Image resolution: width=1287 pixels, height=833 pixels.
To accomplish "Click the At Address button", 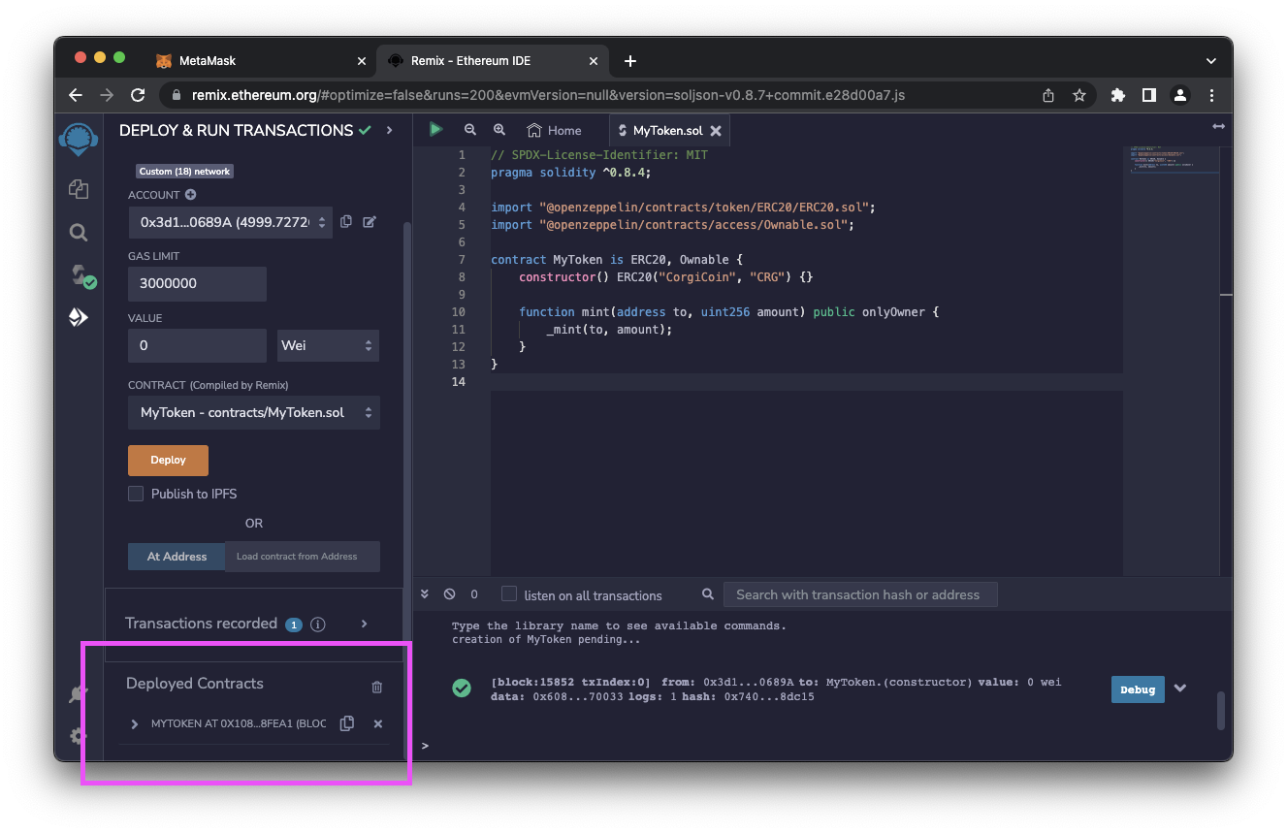I will tap(177, 557).
